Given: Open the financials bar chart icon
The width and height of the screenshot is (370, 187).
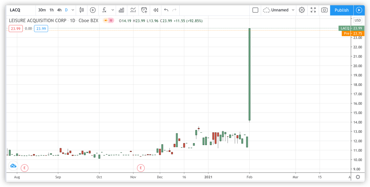Looking at the screenshot, I should click(x=122, y=10).
